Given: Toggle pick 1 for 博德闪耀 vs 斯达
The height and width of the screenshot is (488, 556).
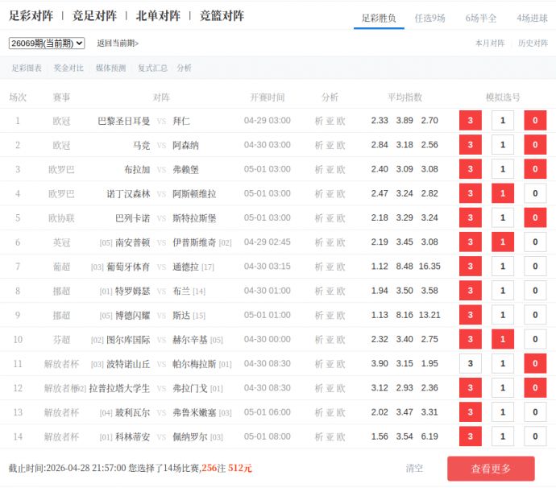Looking at the screenshot, I should click(503, 315).
